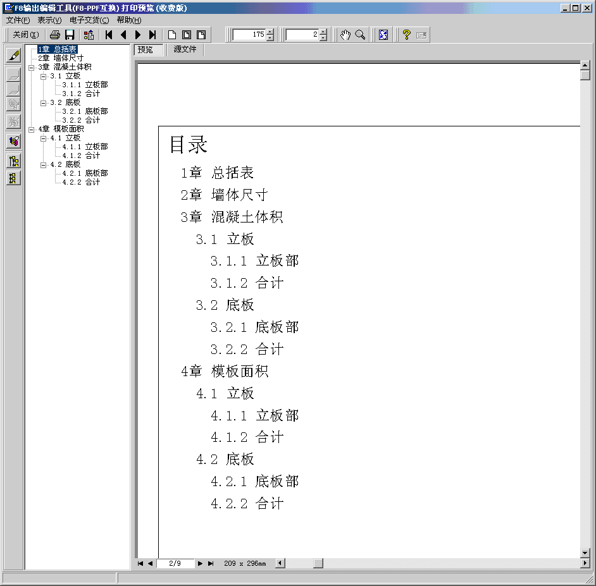
Task: Click the 175 zoom percentage field
Action: (x=250, y=35)
